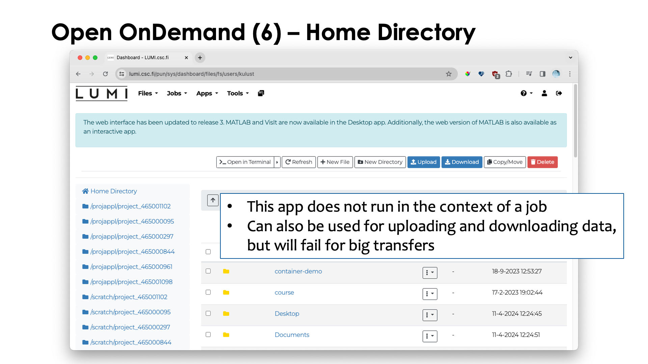Image resolution: width=648 pixels, height=364 pixels.
Task: Click the browser forward arrow
Action: click(x=92, y=74)
